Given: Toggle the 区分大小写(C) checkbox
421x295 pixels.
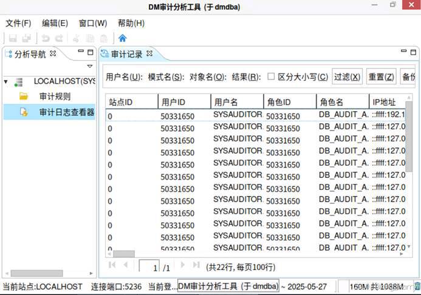Looking at the screenshot, I should [271, 76].
